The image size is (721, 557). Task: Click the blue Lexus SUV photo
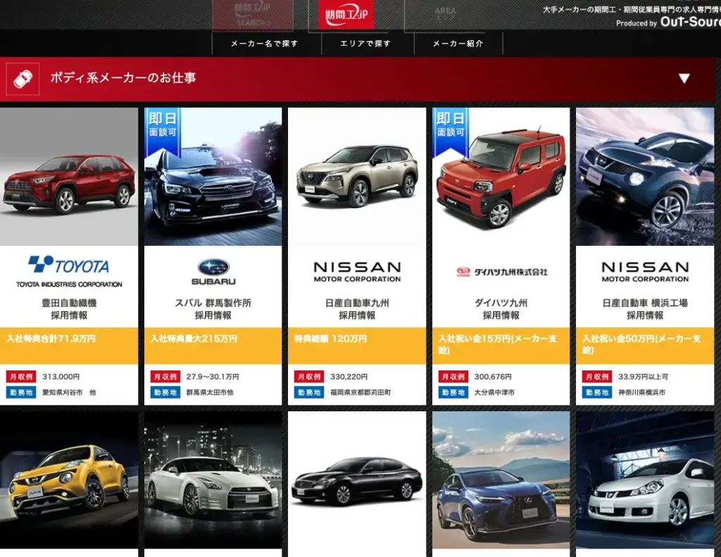[501, 480]
